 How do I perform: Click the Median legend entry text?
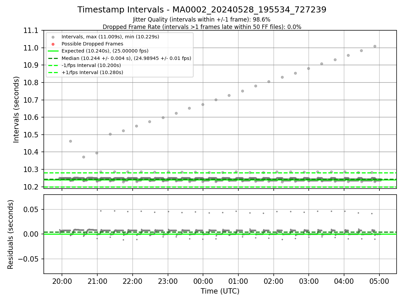click(x=126, y=58)
